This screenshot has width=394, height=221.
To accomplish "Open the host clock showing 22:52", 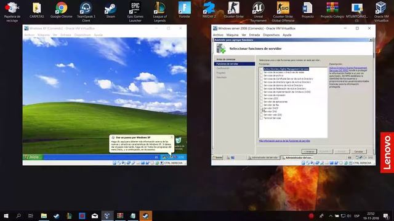I will click(x=371, y=215).
